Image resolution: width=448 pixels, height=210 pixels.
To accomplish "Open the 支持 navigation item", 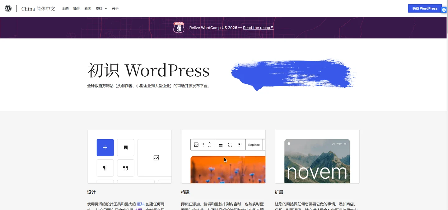I will point(99,9).
